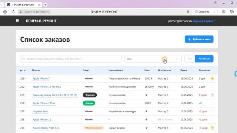Click status В работе badge for order 259
This screenshot has height=133, width=237.
[x=90, y=95]
